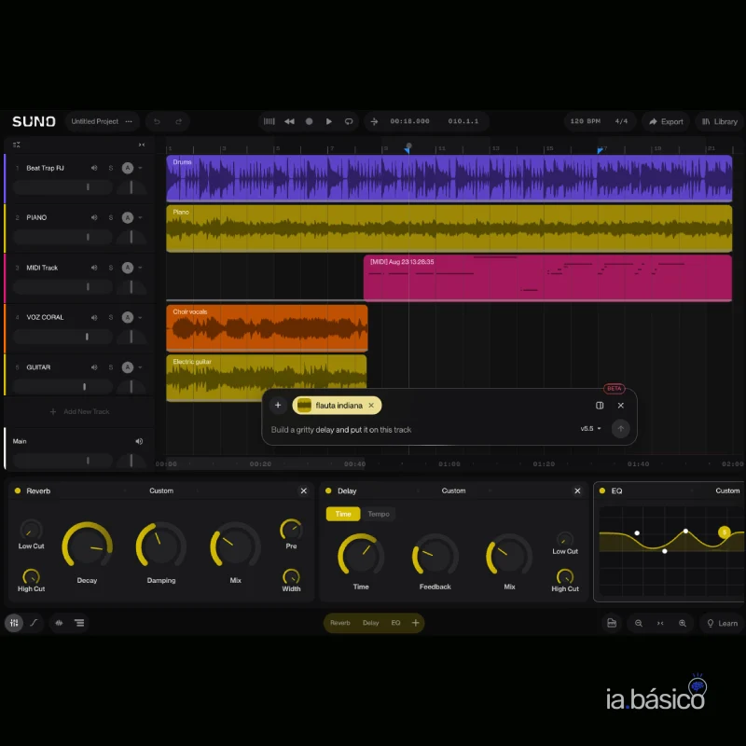746x746 pixels.
Task: Click the A button on Beat Trap RJ
Action: pos(128,168)
